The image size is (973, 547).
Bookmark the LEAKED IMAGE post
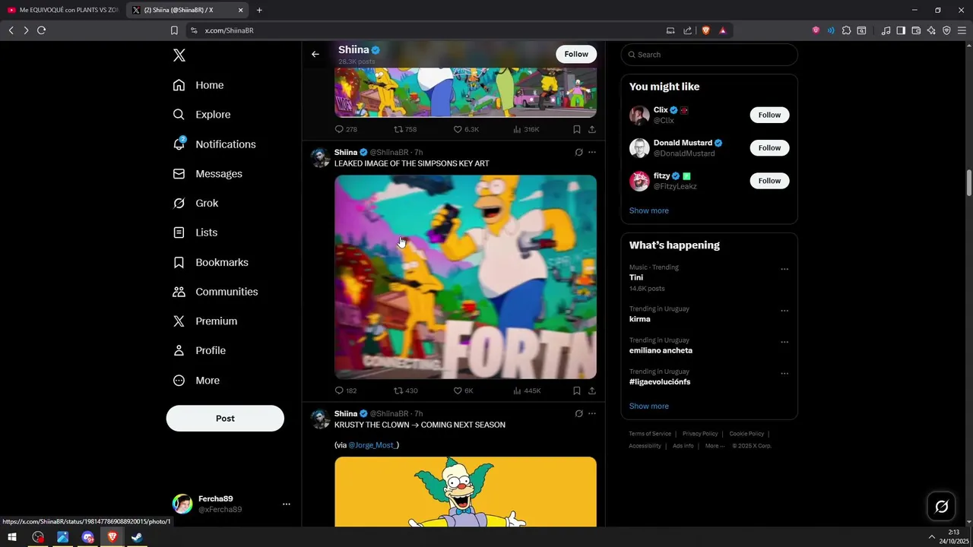(x=577, y=390)
